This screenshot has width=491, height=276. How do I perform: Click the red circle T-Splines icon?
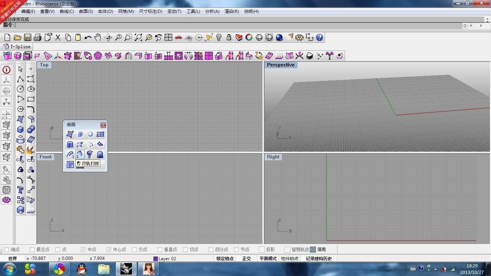pos(6,70)
